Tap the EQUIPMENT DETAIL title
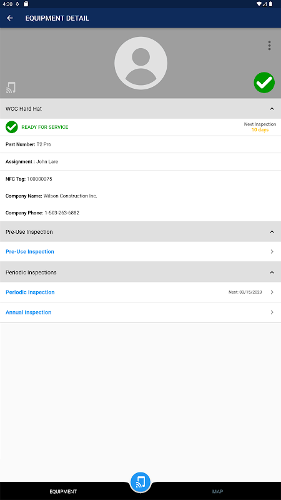The image size is (281, 500). coord(57,18)
